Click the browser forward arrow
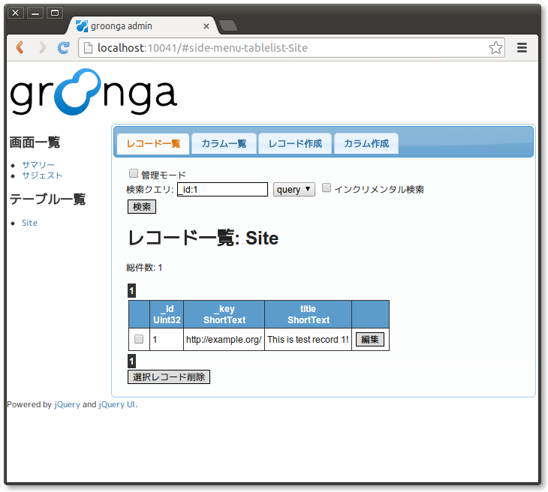548x492 pixels. 42,48
